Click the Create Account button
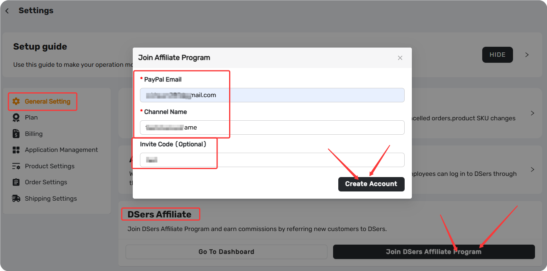Viewport: 547px width, 271px height. coord(371,184)
